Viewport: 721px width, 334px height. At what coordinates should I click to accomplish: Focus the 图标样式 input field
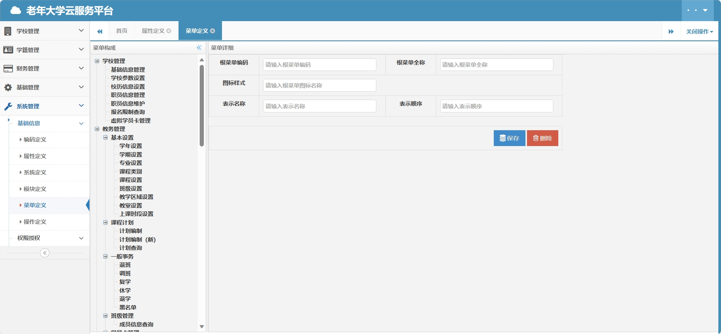coord(319,85)
